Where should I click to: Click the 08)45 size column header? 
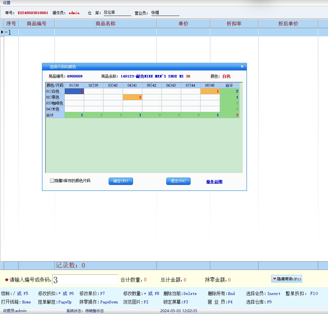210,85
